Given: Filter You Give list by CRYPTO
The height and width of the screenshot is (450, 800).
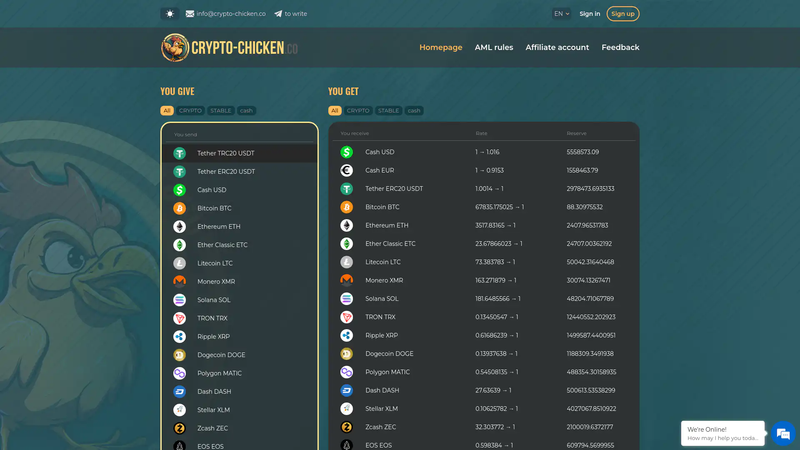Looking at the screenshot, I should click(x=190, y=110).
